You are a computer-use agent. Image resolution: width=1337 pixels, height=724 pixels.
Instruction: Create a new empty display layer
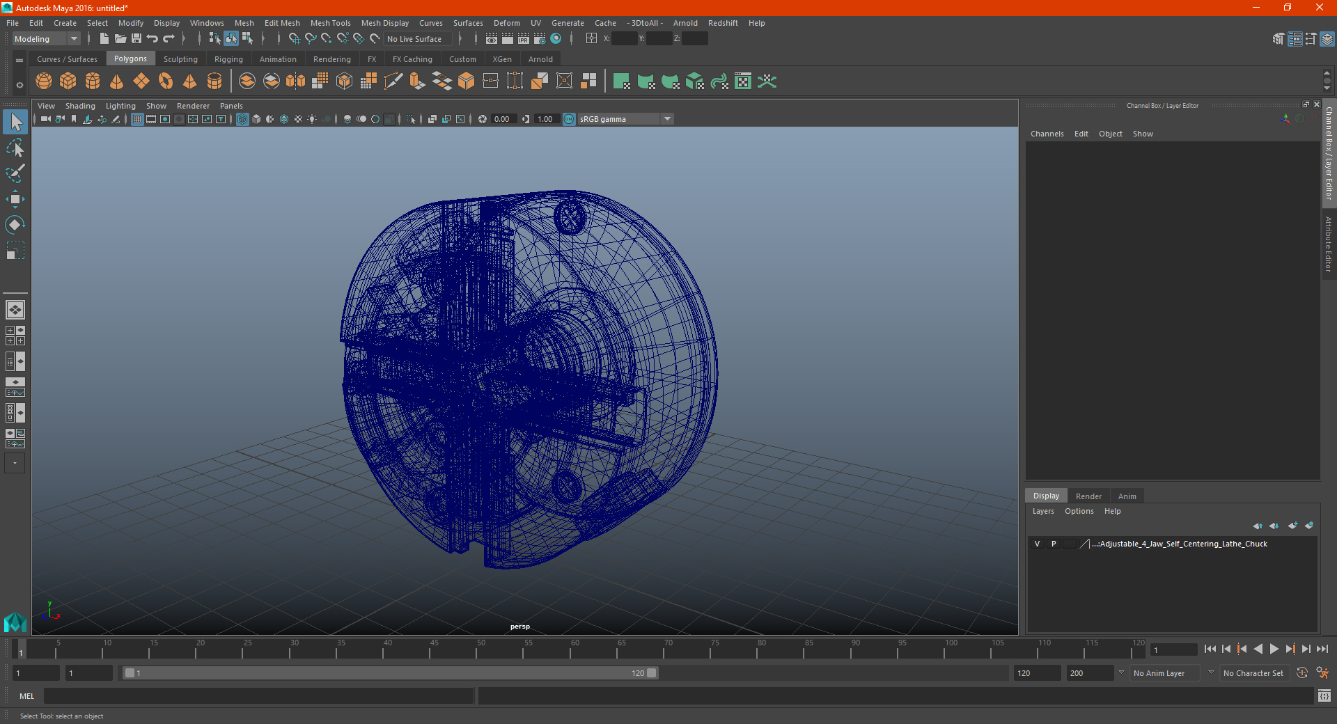[x=1293, y=526]
